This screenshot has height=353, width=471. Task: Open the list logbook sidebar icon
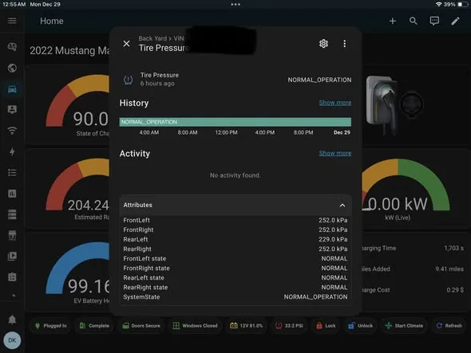tap(12, 173)
